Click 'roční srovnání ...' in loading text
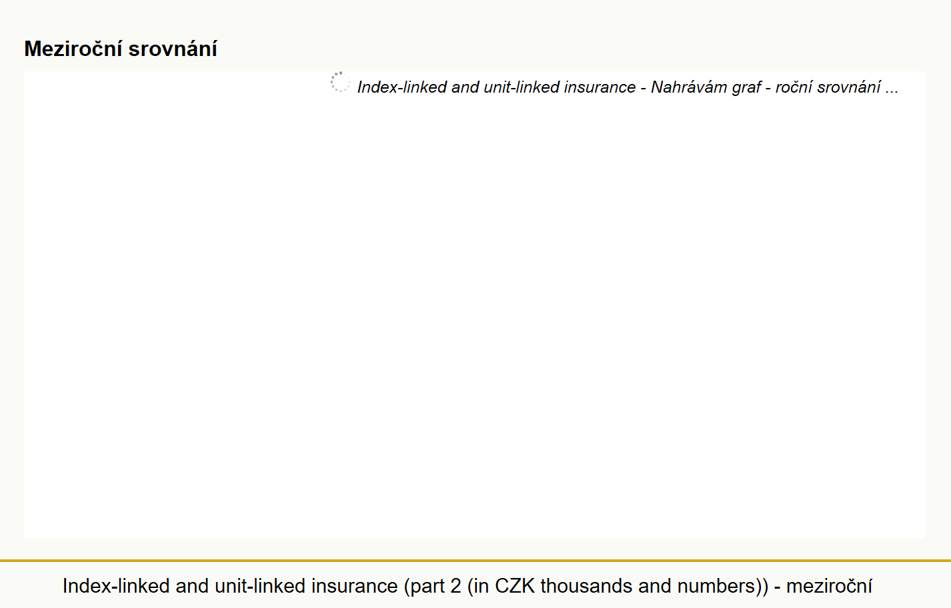This screenshot has height=608, width=951. (x=836, y=87)
